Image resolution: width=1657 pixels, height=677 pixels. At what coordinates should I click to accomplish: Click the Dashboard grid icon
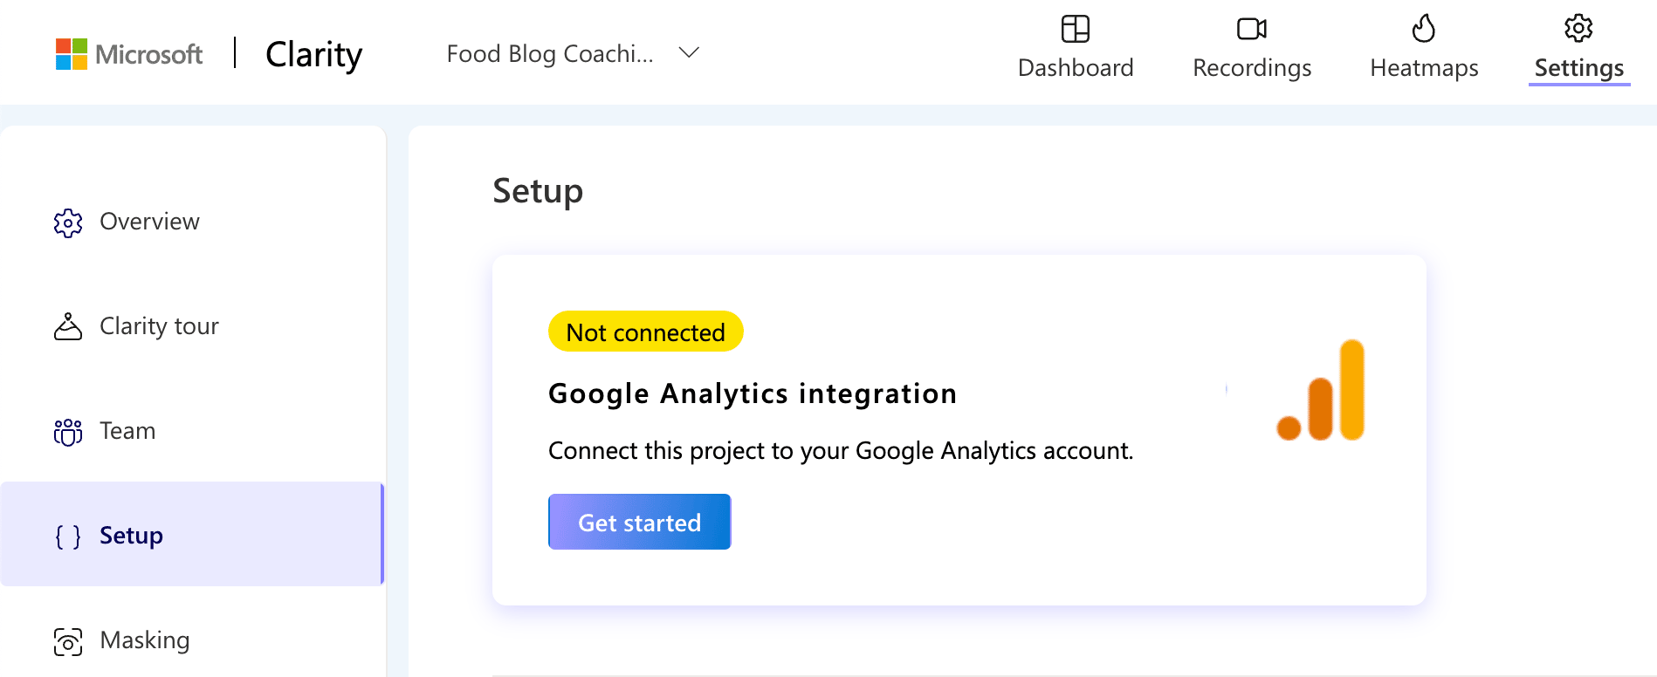pos(1076,29)
